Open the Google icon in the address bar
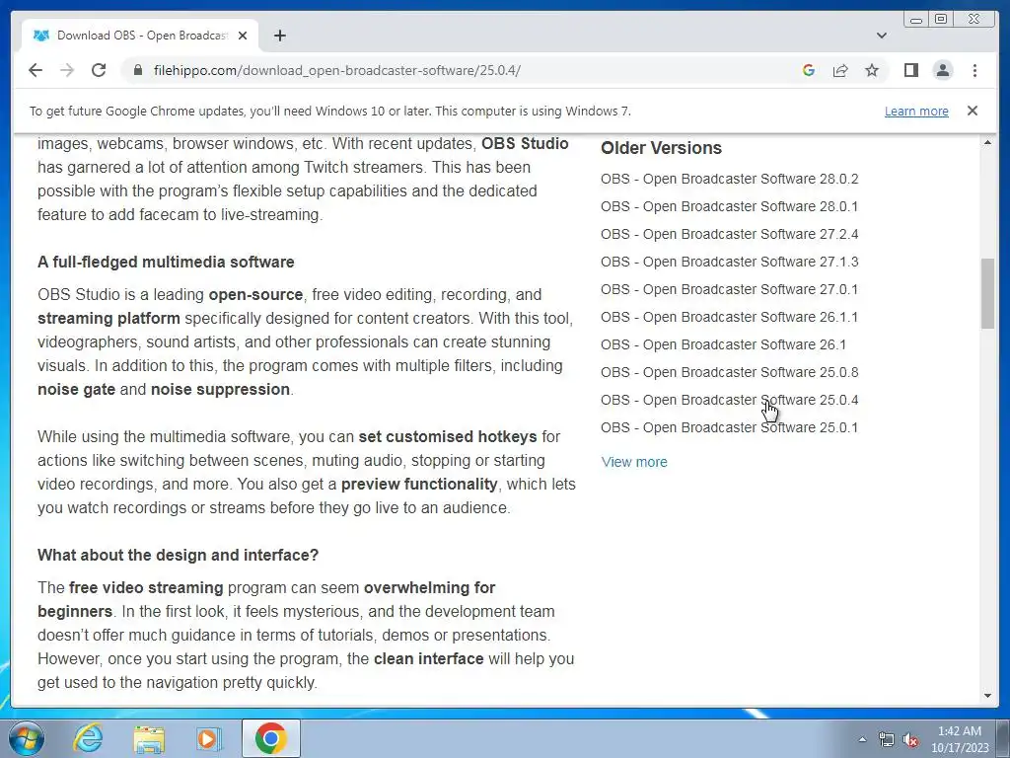1010x758 pixels. 809,70
